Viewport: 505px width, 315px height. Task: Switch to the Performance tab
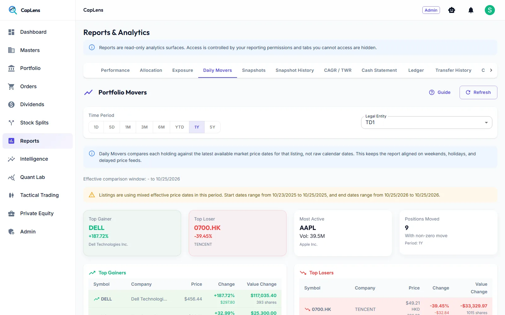pos(115,70)
